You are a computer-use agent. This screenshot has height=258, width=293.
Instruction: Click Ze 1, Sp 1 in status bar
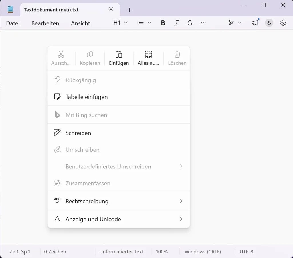(x=20, y=252)
